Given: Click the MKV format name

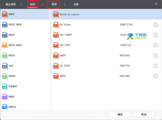Looking at the screenshot, I should click(12, 35).
